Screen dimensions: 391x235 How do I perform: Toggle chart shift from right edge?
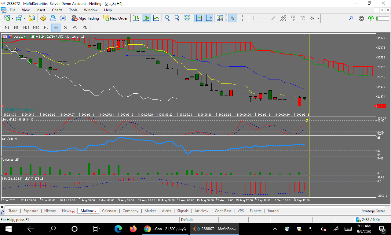point(209,18)
